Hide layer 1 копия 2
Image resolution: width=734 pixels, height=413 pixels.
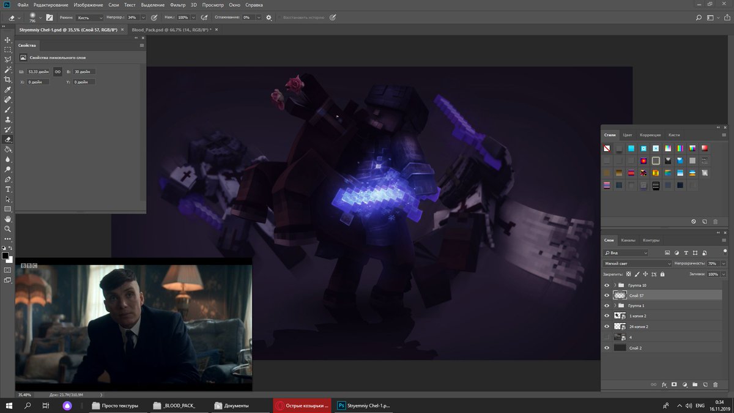coord(607,316)
